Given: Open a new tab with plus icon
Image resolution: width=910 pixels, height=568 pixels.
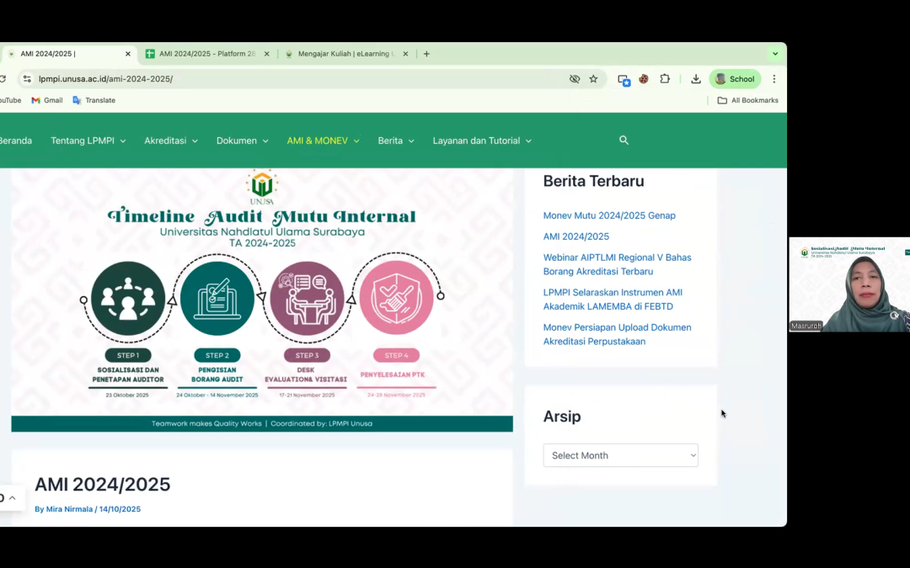Looking at the screenshot, I should (x=426, y=54).
